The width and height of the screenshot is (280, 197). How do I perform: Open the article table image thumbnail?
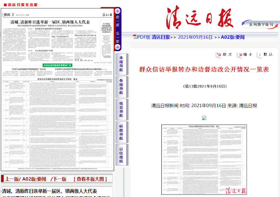tap(204, 160)
